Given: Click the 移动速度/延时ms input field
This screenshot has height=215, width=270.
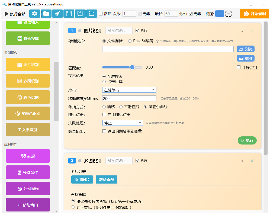Looking at the screenshot, I should coord(129,99).
